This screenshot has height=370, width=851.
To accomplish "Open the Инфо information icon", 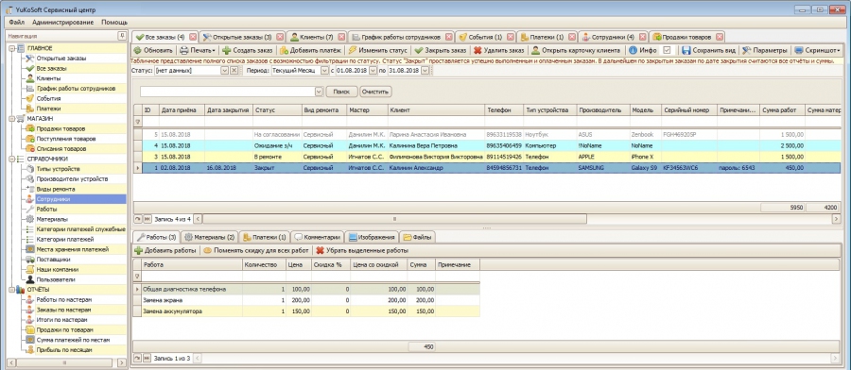I will pyautogui.click(x=633, y=50).
